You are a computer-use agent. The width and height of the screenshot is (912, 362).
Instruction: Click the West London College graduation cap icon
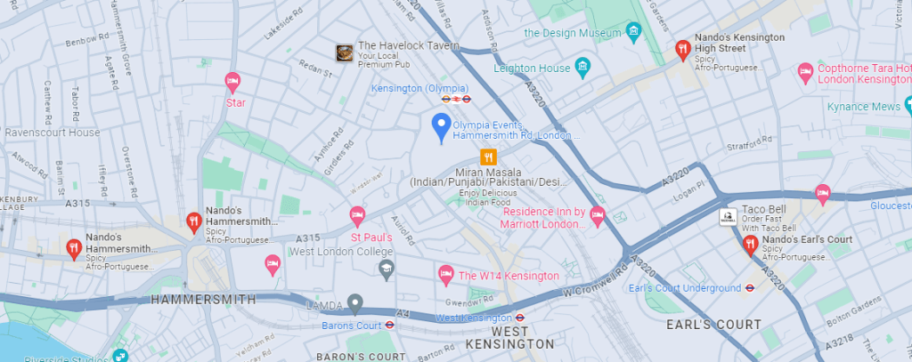pos(387,270)
